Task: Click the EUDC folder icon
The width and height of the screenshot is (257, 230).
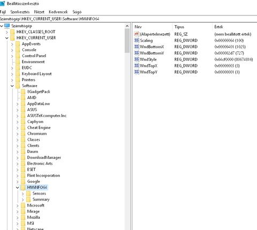Action: click(18, 68)
